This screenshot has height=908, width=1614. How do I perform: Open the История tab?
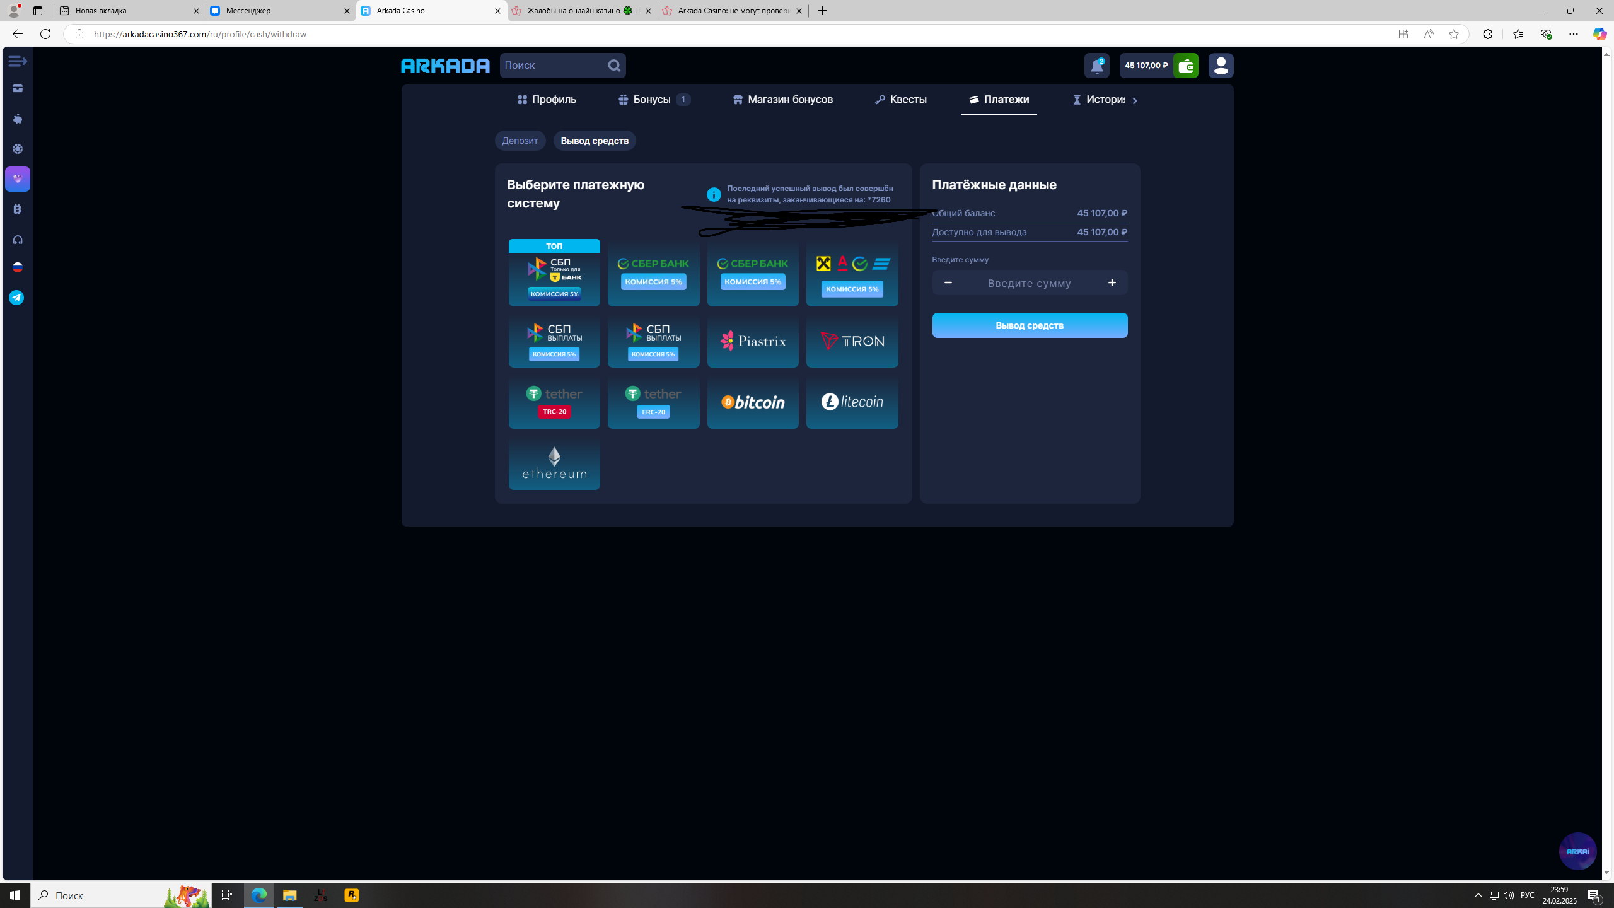coord(1100,100)
